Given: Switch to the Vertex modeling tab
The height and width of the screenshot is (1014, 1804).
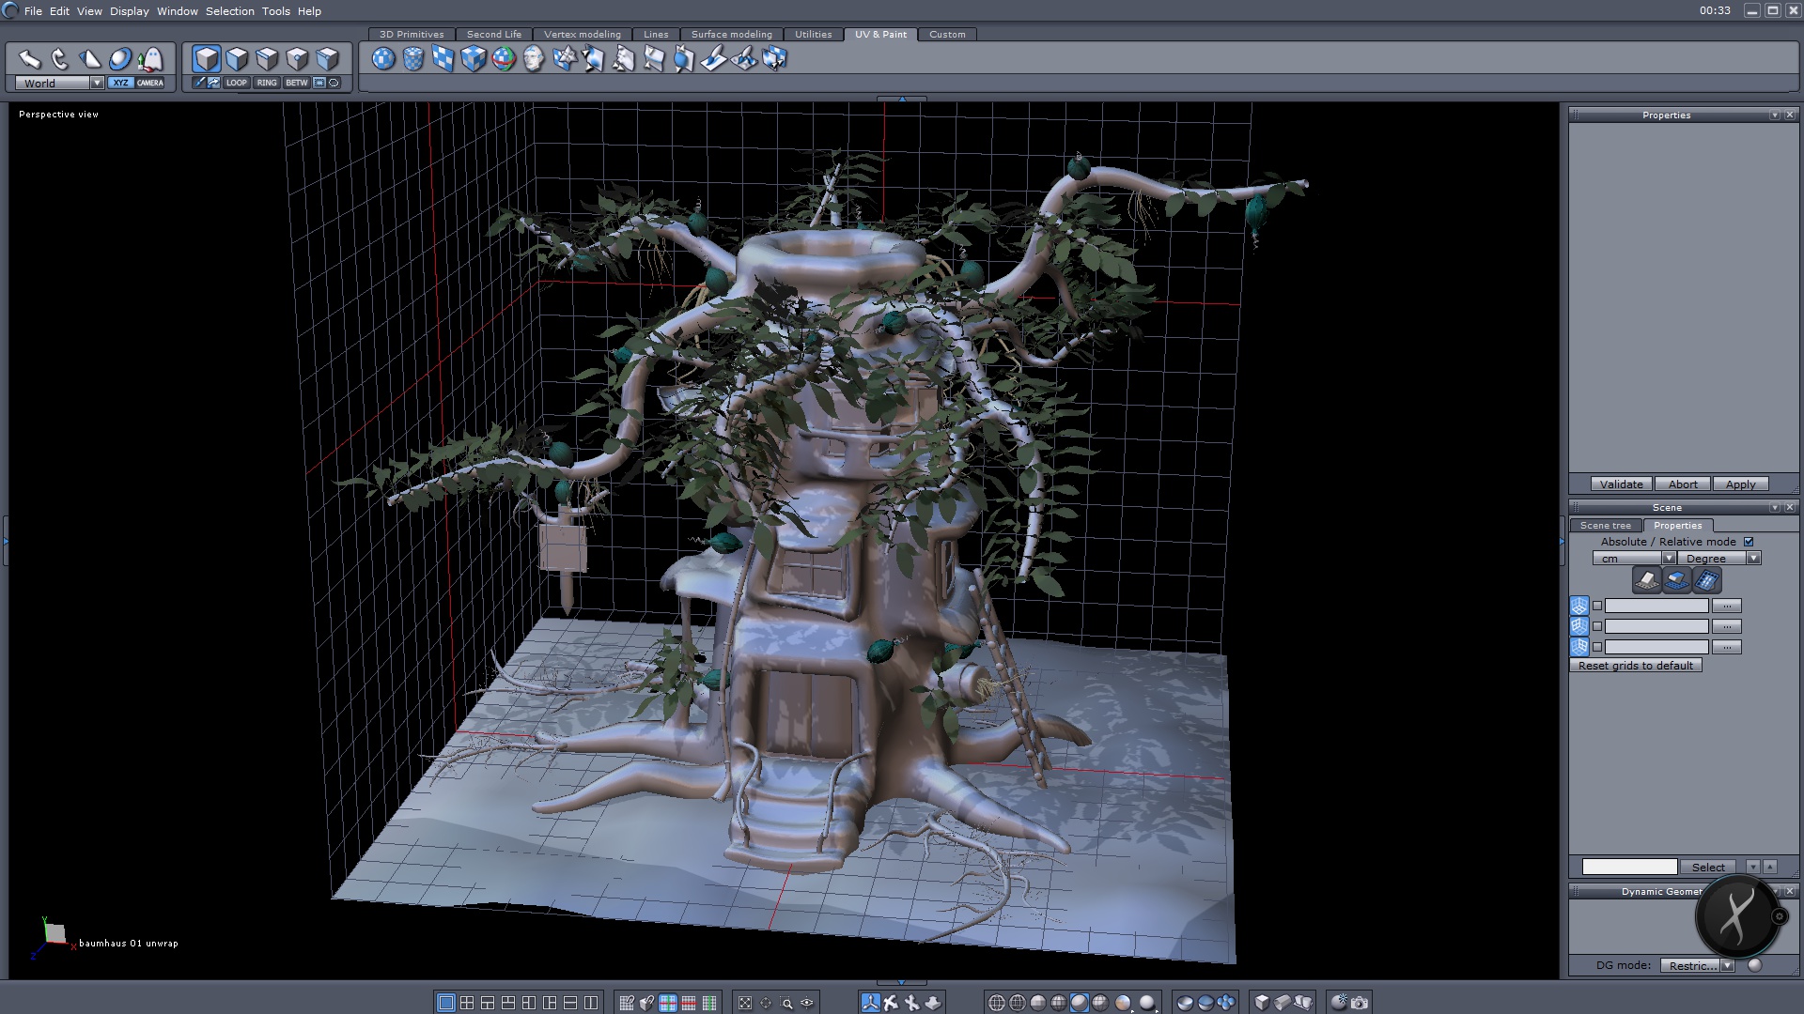Looking at the screenshot, I should (x=582, y=35).
